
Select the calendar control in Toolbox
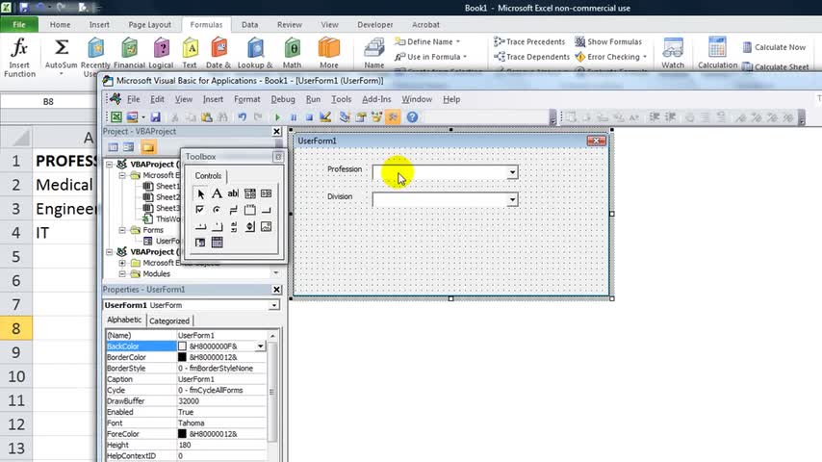coord(217,243)
